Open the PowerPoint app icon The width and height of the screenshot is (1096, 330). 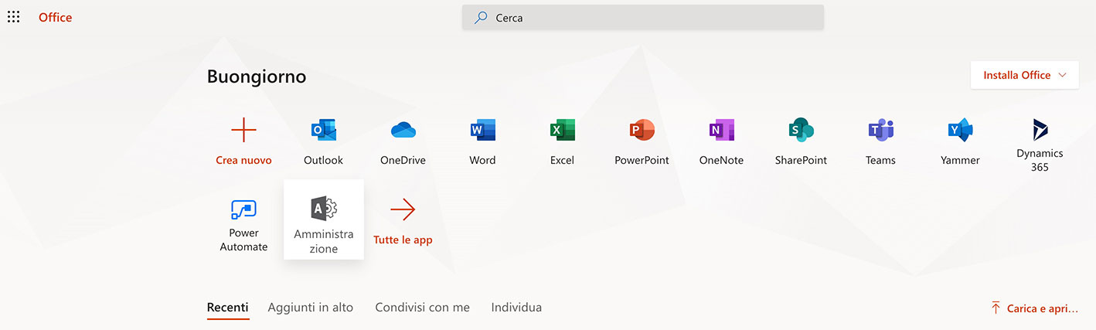(x=642, y=130)
